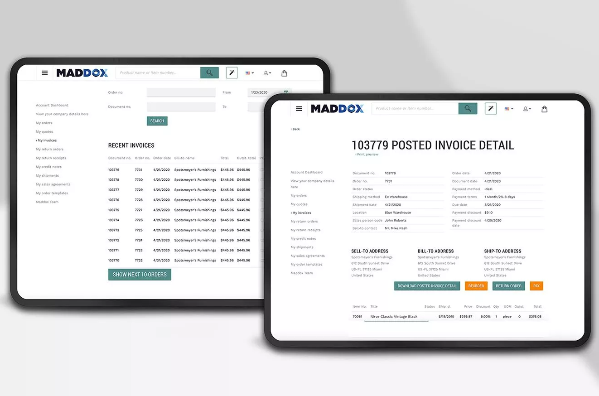Open My quotes on invoices list tablet
This screenshot has width=599, height=396.
point(44,132)
